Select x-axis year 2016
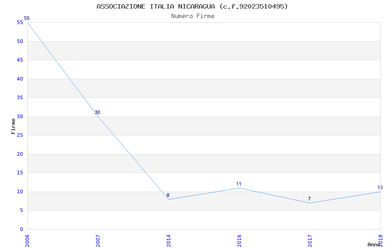 pyautogui.click(x=240, y=241)
